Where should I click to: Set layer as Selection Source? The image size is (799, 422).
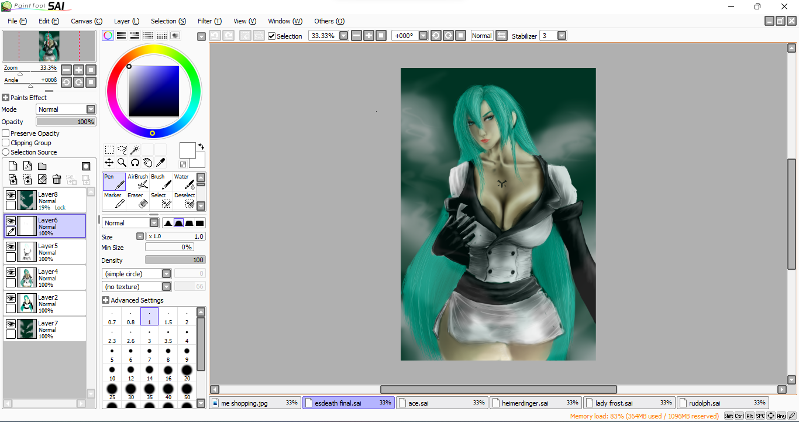[6, 152]
